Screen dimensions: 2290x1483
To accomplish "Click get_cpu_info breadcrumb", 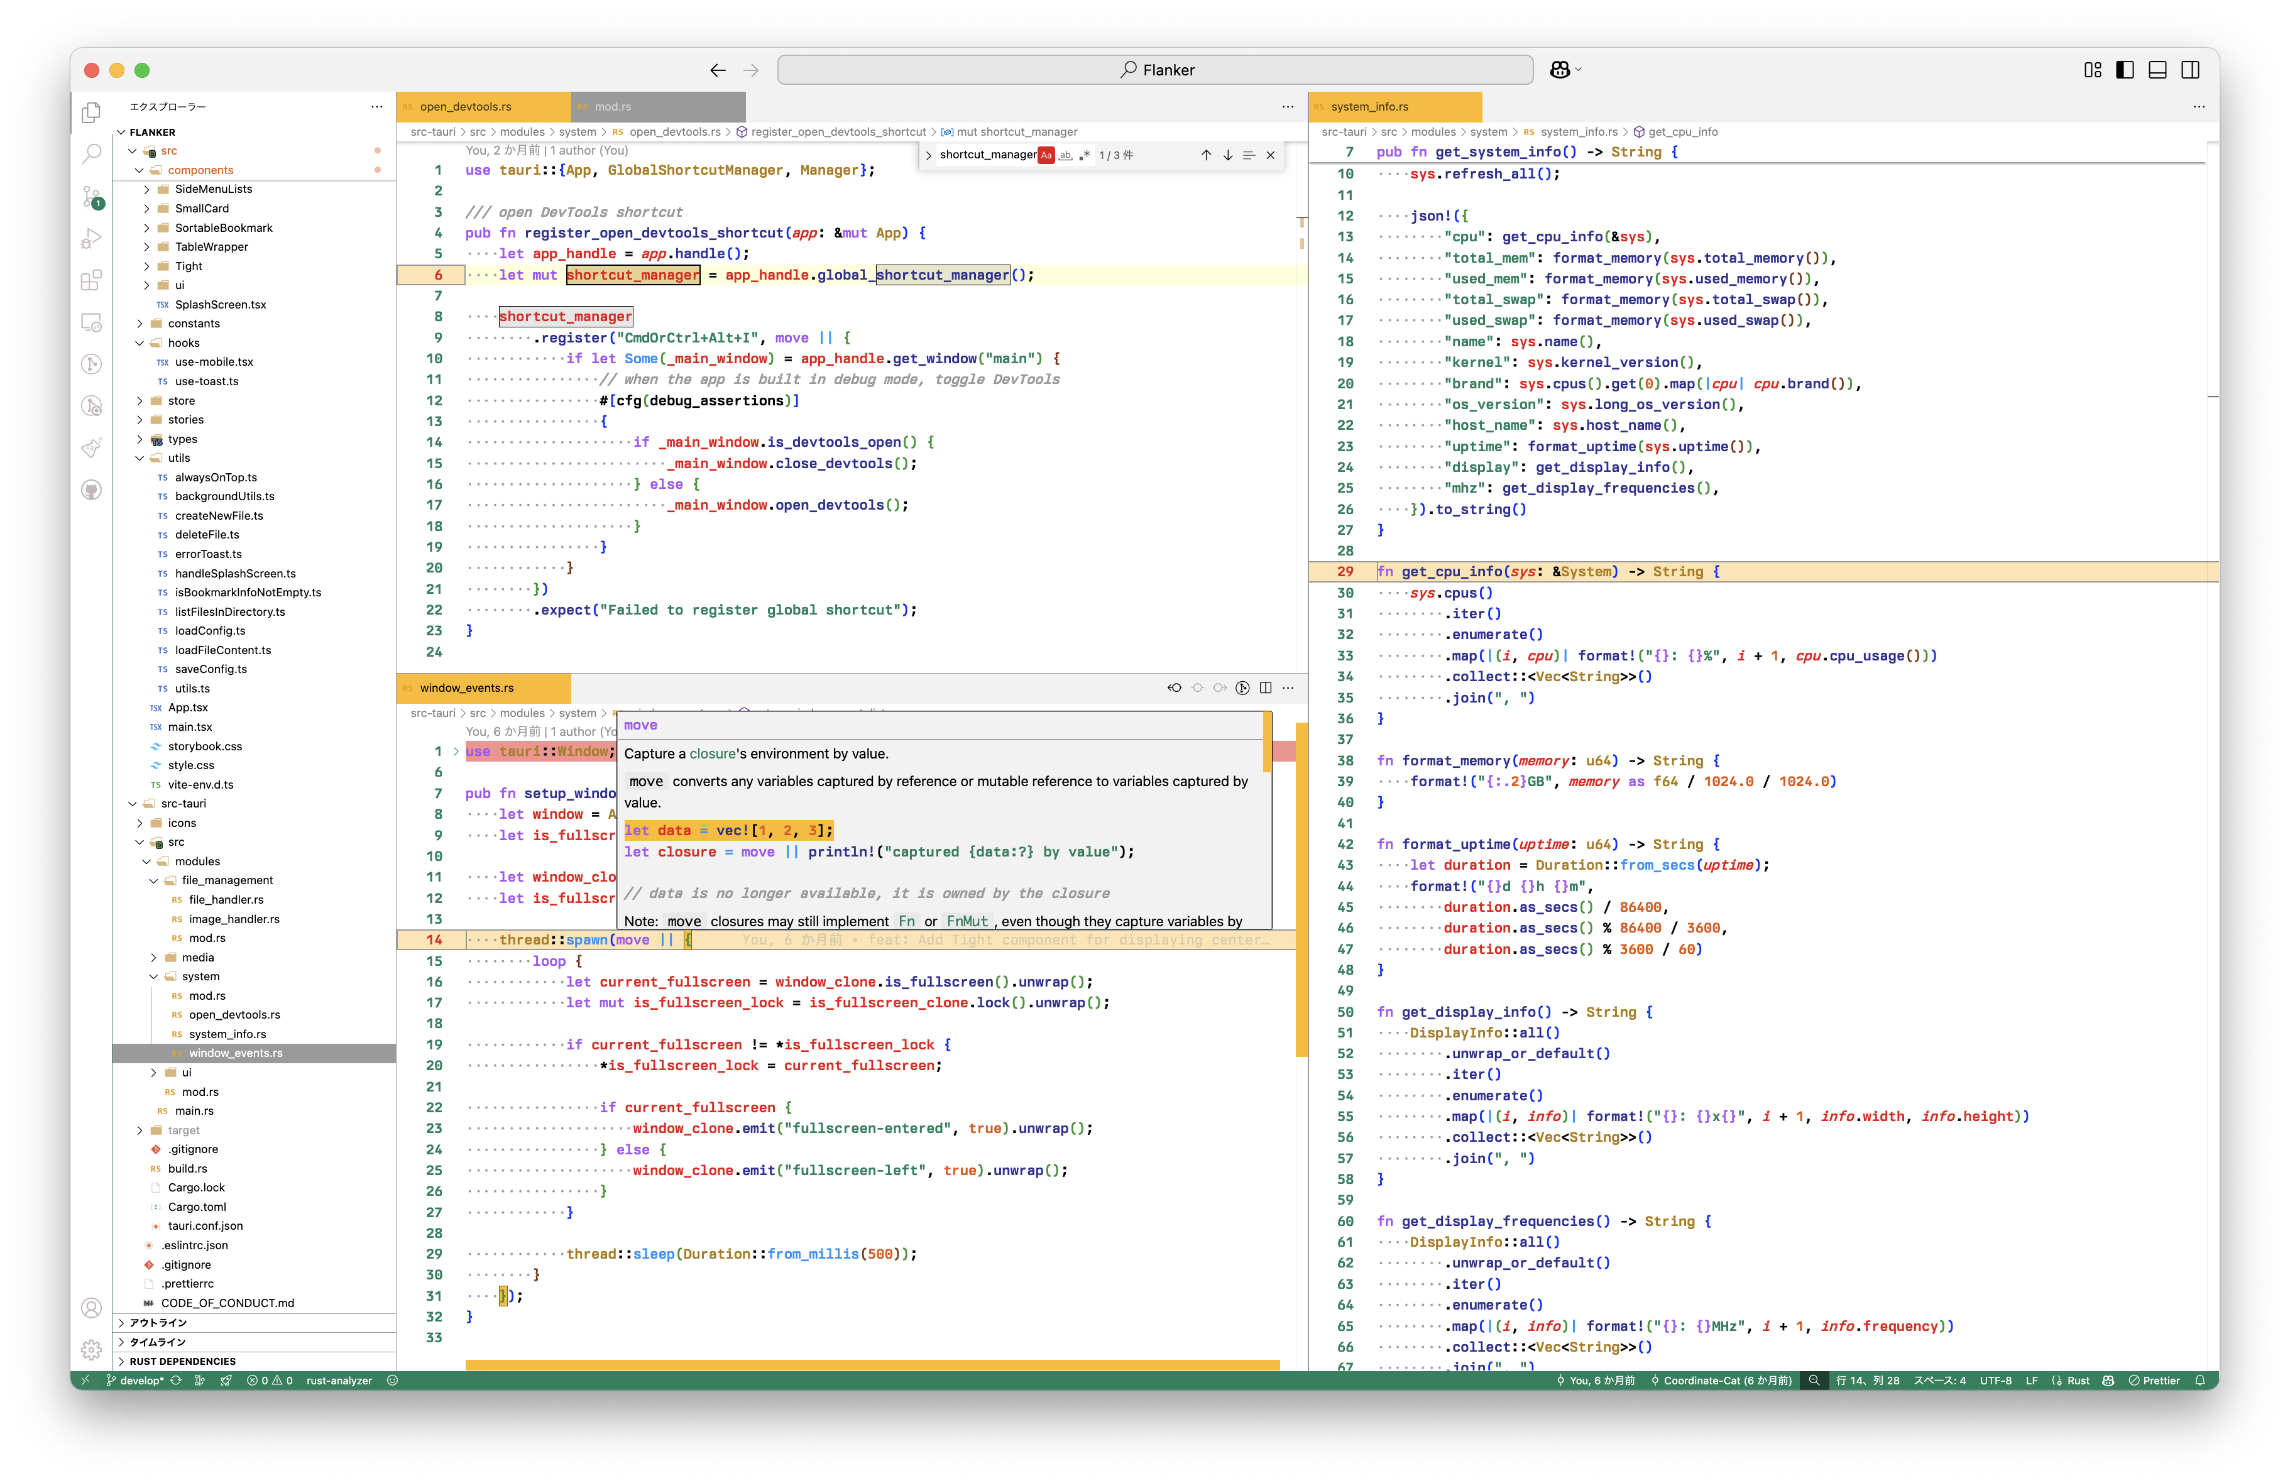I will click(1675, 132).
